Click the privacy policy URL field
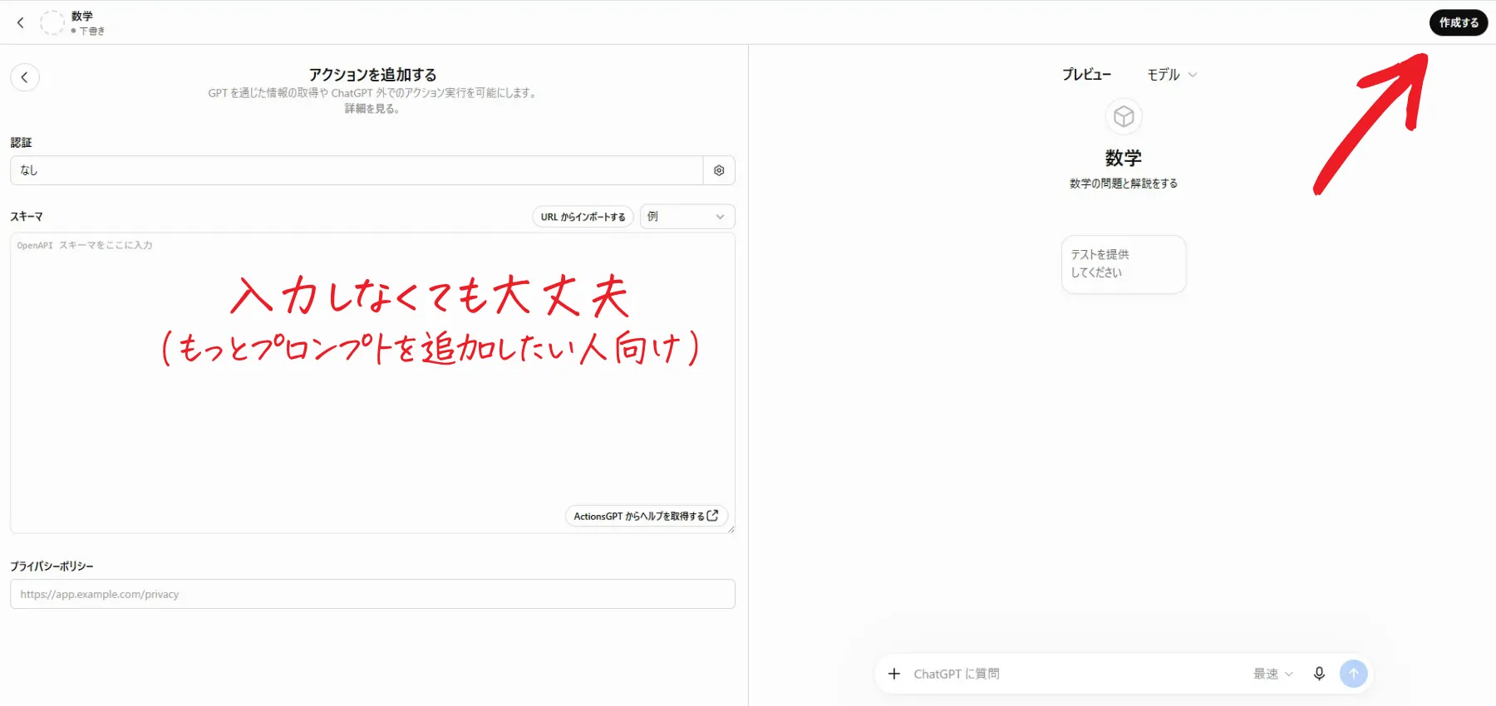The image size is (1496, 706). click(x=372, y=594)
